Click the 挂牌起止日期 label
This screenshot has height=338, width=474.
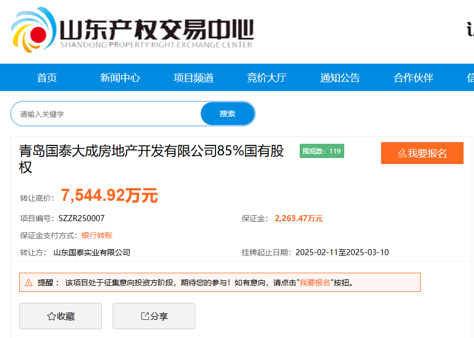pyautogui.click(x=266, y=252)
